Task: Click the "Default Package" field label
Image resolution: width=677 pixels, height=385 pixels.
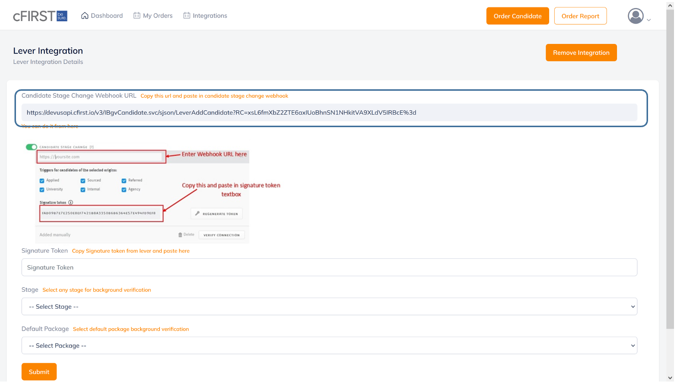Action: click(x=45, y=329)
